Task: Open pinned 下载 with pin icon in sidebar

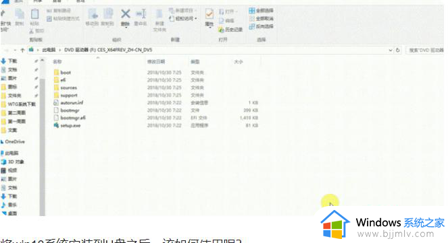Action: click(20, 61)
